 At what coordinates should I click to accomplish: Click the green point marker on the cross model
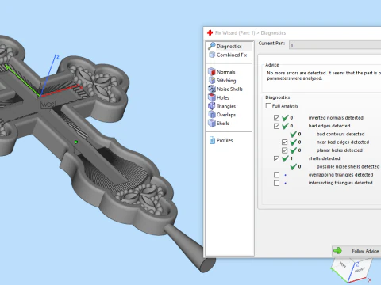tap(76, 142)
